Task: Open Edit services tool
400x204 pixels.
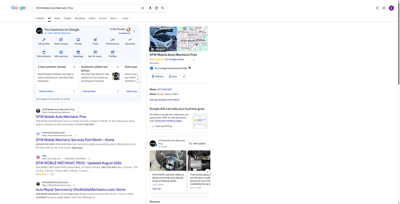Action: (x=61, y=54)
